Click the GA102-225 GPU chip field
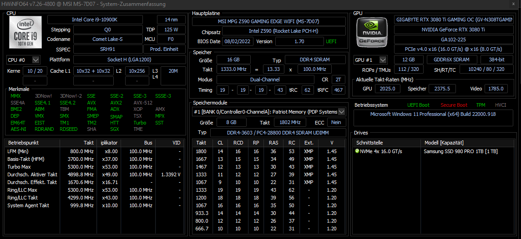This screenshot has width=521, height=239. click(454, 39)
